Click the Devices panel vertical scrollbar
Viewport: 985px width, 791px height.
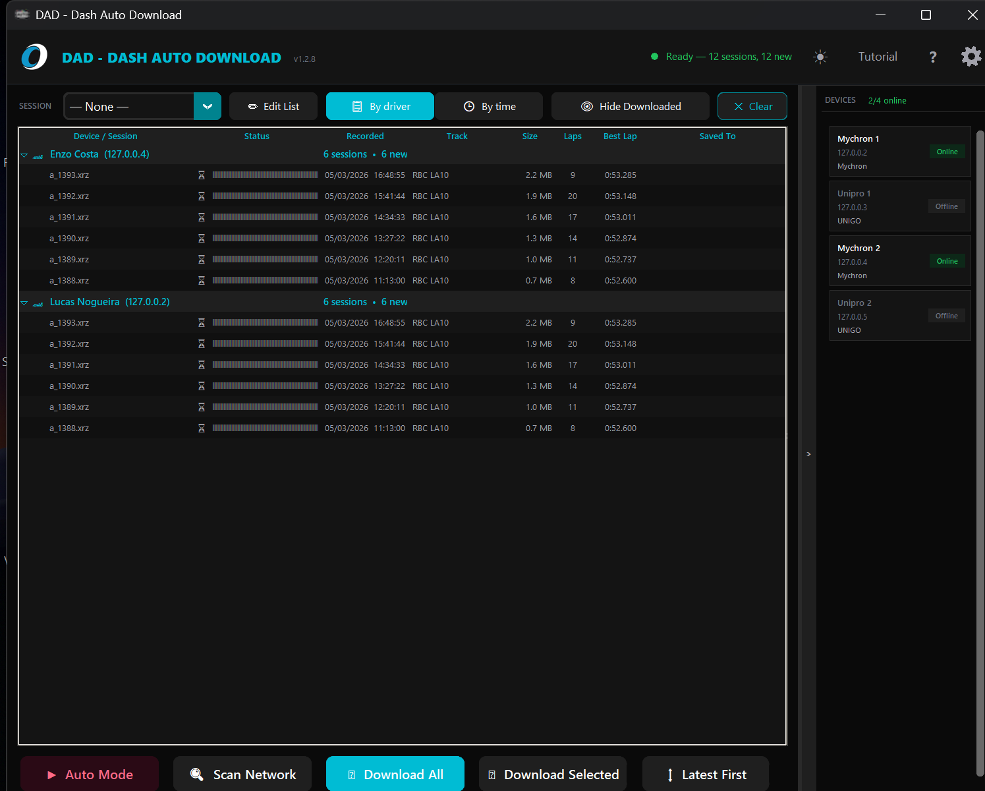pyautogui.click(x=980, y=454)
